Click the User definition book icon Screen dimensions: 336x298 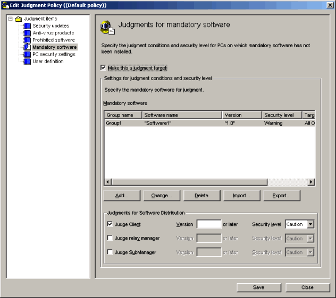click(27, 62)
